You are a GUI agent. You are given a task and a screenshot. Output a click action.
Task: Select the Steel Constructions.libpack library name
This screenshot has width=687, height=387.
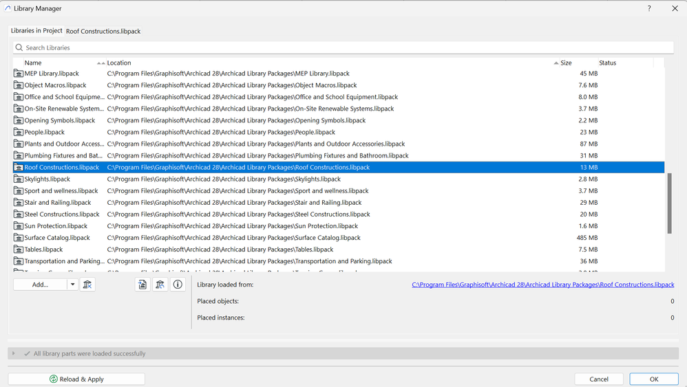tap(62, 214)
